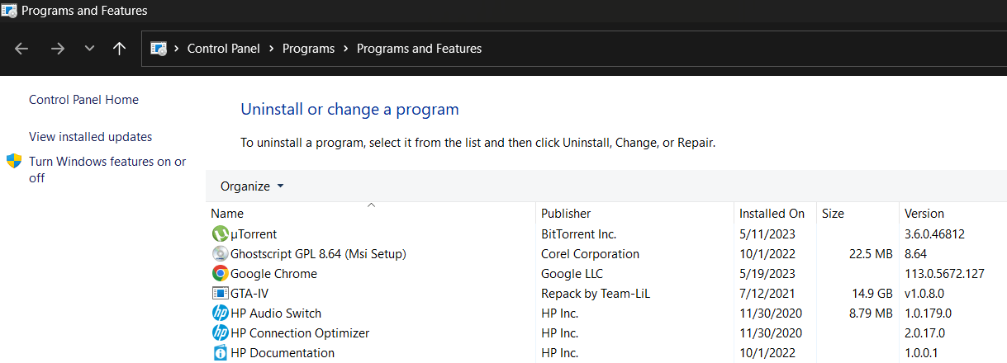Click the Back navigation arrow
This screenshot has height=363, width=1007.
coord(22,49)
